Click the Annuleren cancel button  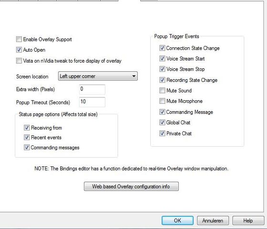click(213, 220)
